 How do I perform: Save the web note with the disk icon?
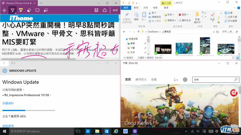[96, 10]
